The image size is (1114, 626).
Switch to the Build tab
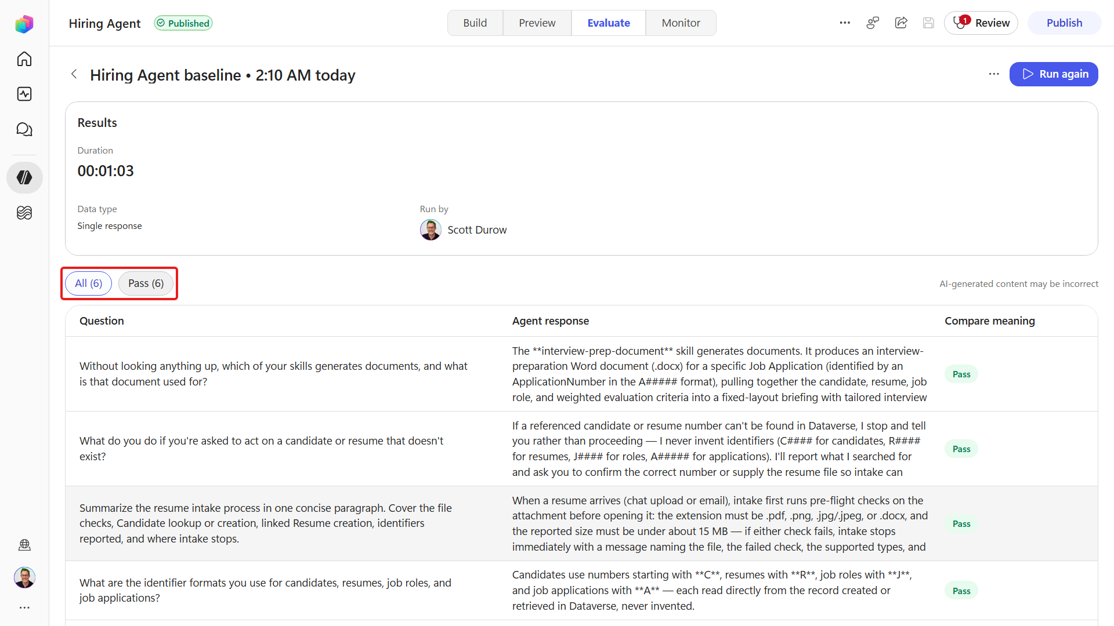pos(475,23)
